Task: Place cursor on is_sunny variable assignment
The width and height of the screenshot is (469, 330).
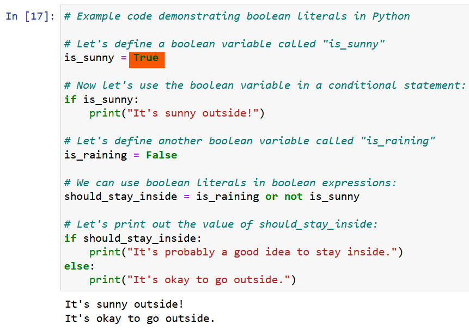Action: tap(89, 58)
